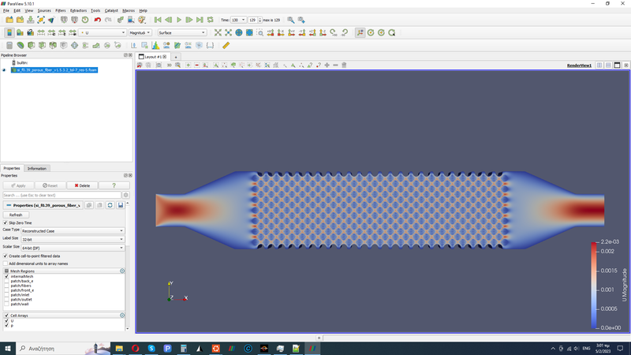This screenshot has width=631, height=355.
Task: Click the ruler tool icon
Action: (x=226, y=46)
